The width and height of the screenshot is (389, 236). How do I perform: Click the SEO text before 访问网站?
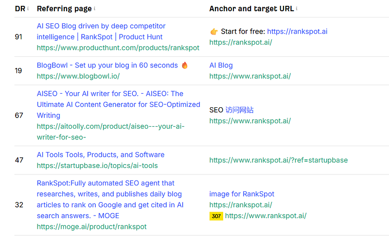216,110
